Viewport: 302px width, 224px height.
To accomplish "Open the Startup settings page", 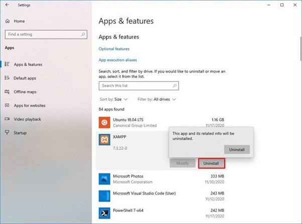I will tap(20, 132).
